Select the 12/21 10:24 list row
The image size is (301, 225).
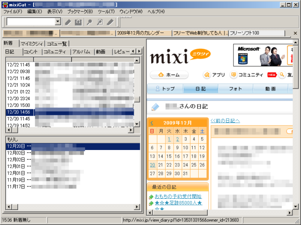[x=70, y=85]
